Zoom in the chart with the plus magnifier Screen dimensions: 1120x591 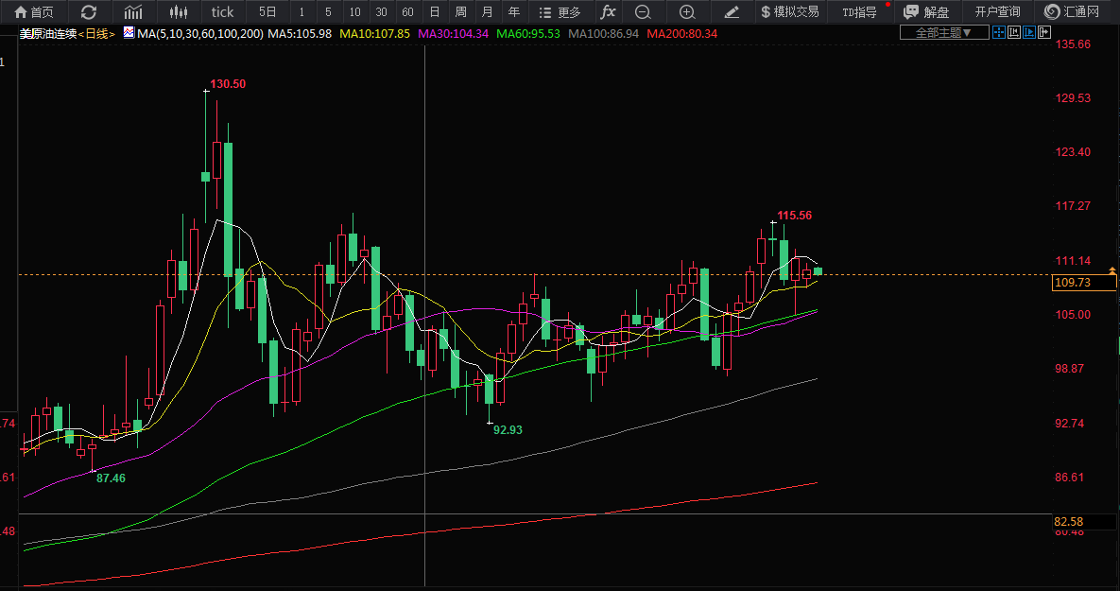tap(687, 12)
